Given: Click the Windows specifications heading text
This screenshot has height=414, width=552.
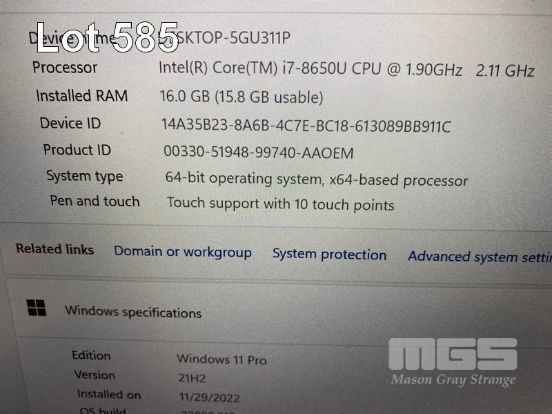Looking at the screenshot, I should click(133, 312).
